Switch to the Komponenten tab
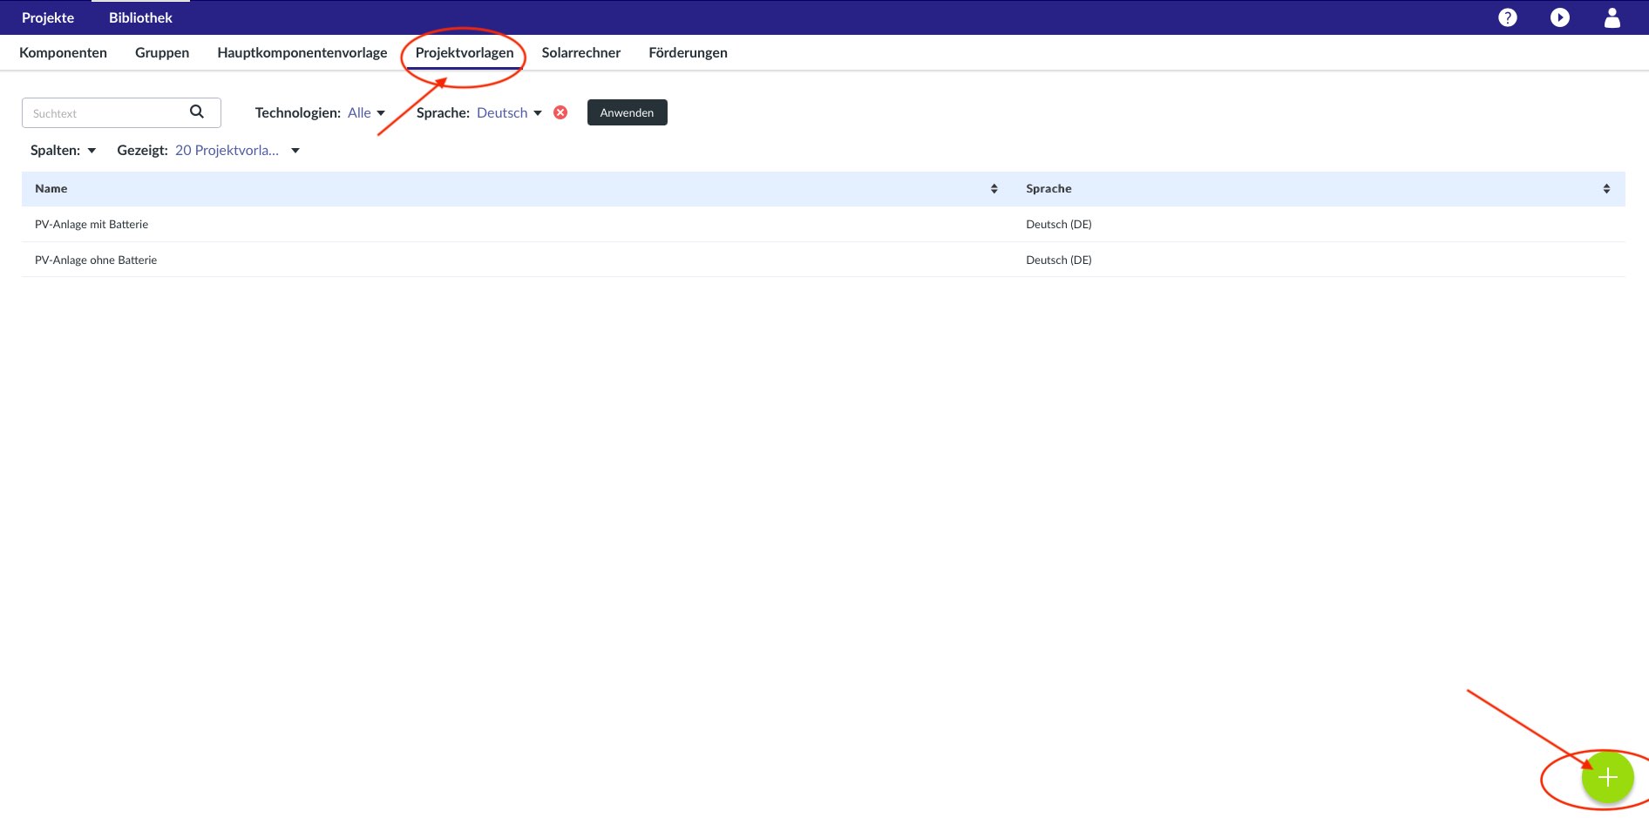This screenshot has height=818, width=1649. [63, 52]
